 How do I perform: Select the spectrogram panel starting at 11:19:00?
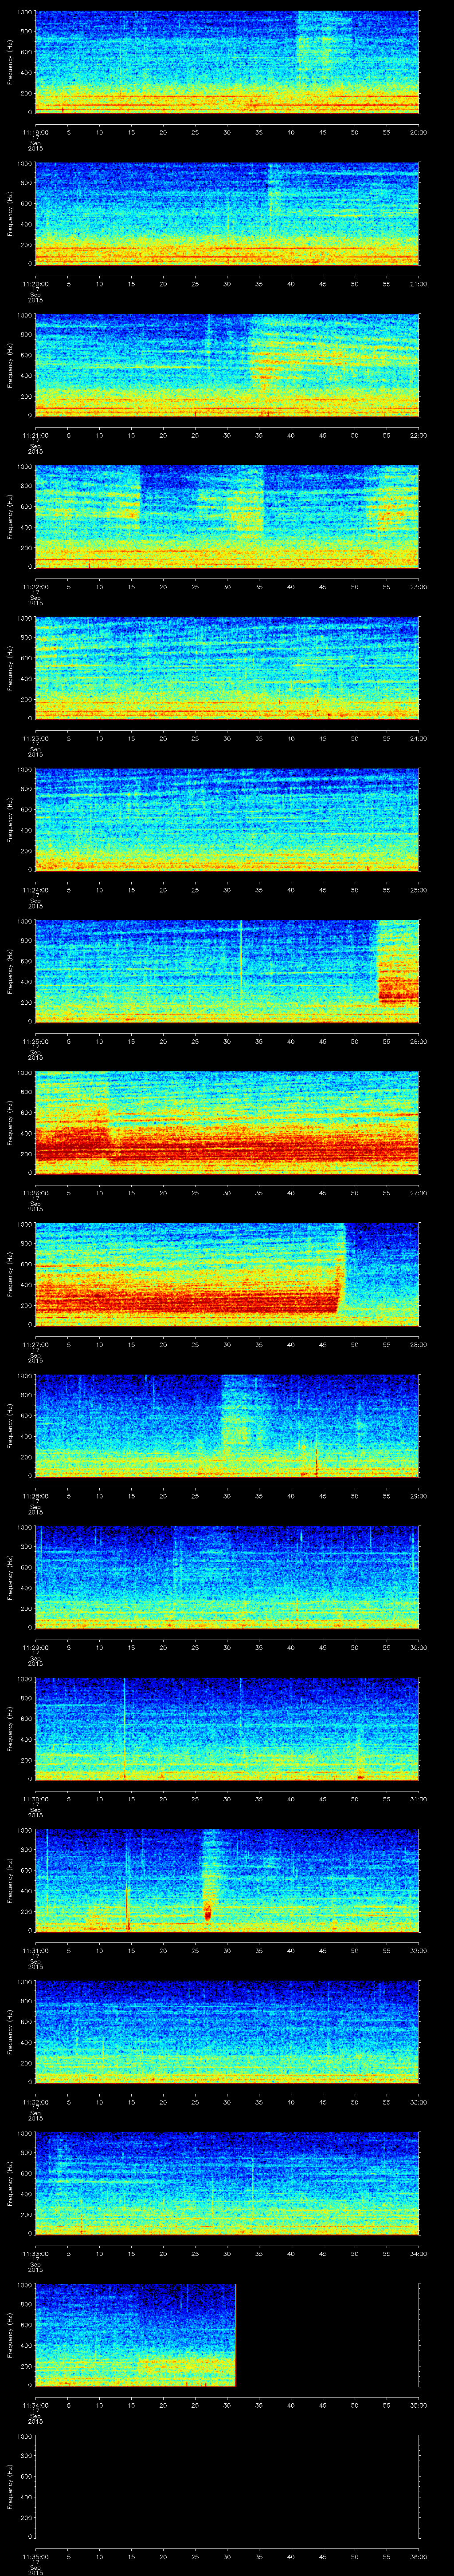(x=227, y=62)
